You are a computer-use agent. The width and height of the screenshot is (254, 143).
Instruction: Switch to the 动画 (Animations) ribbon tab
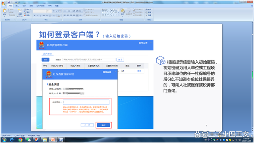click(x=31, y=6)
